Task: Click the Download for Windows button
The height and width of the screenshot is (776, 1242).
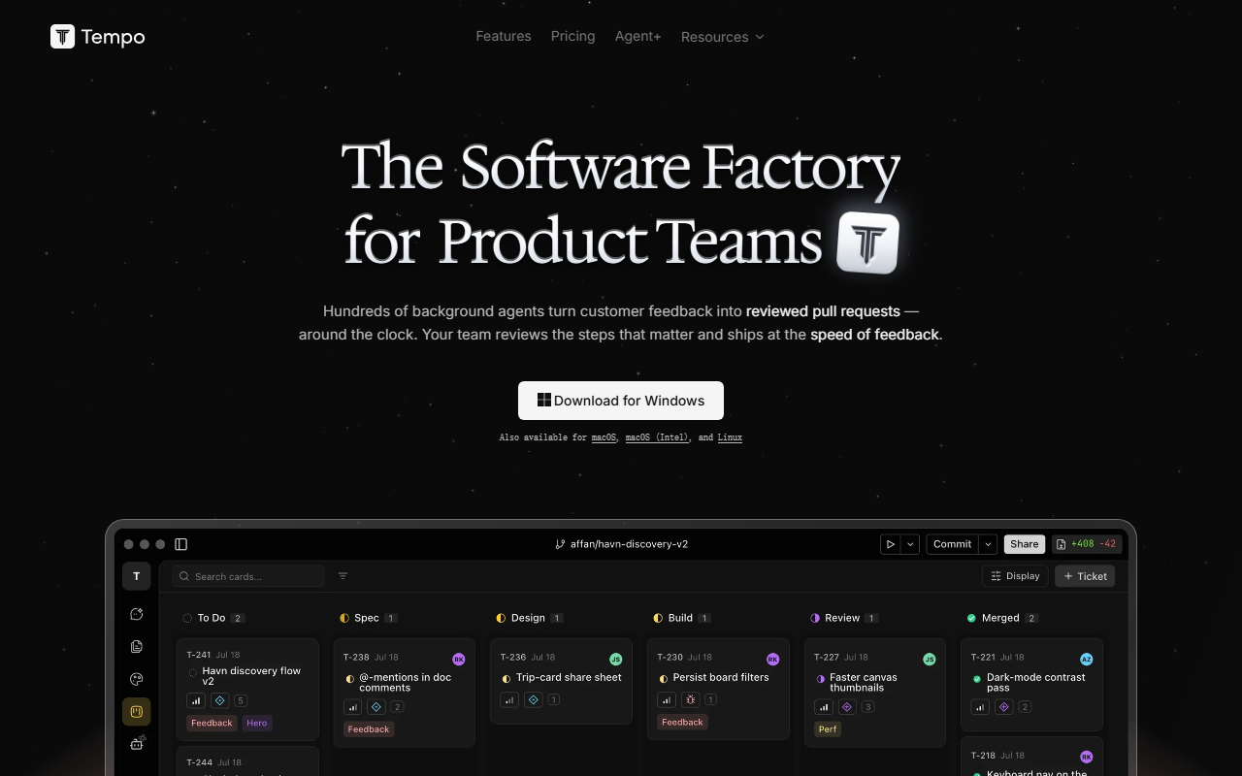Action: coord(621,401)
